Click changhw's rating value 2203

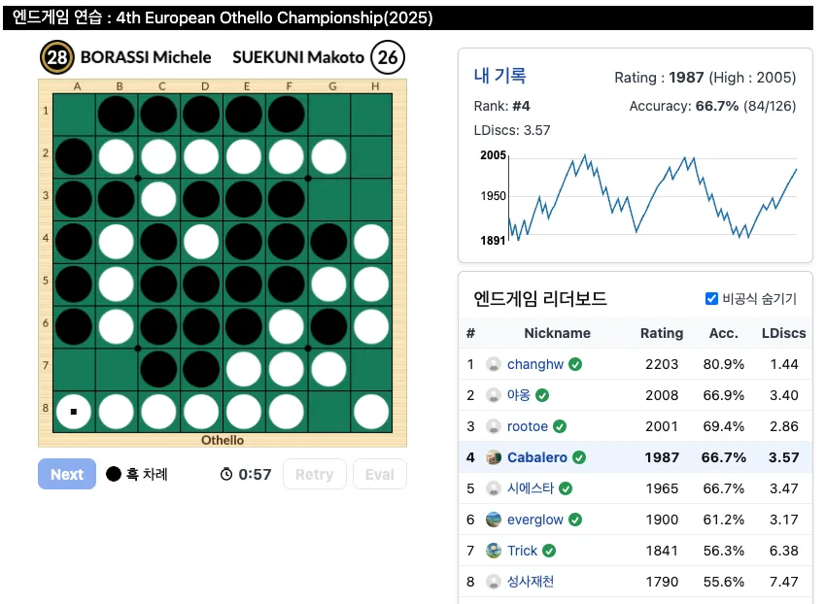coord(662,364)
